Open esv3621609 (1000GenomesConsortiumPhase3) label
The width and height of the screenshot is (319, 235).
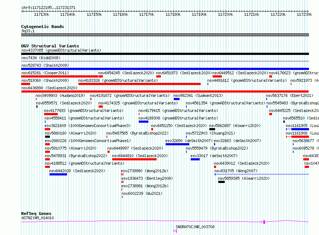pyautogui.click(x=87, y=126)
